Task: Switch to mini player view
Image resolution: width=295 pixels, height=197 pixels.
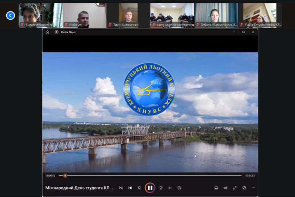Action: [x=244, y=188]
